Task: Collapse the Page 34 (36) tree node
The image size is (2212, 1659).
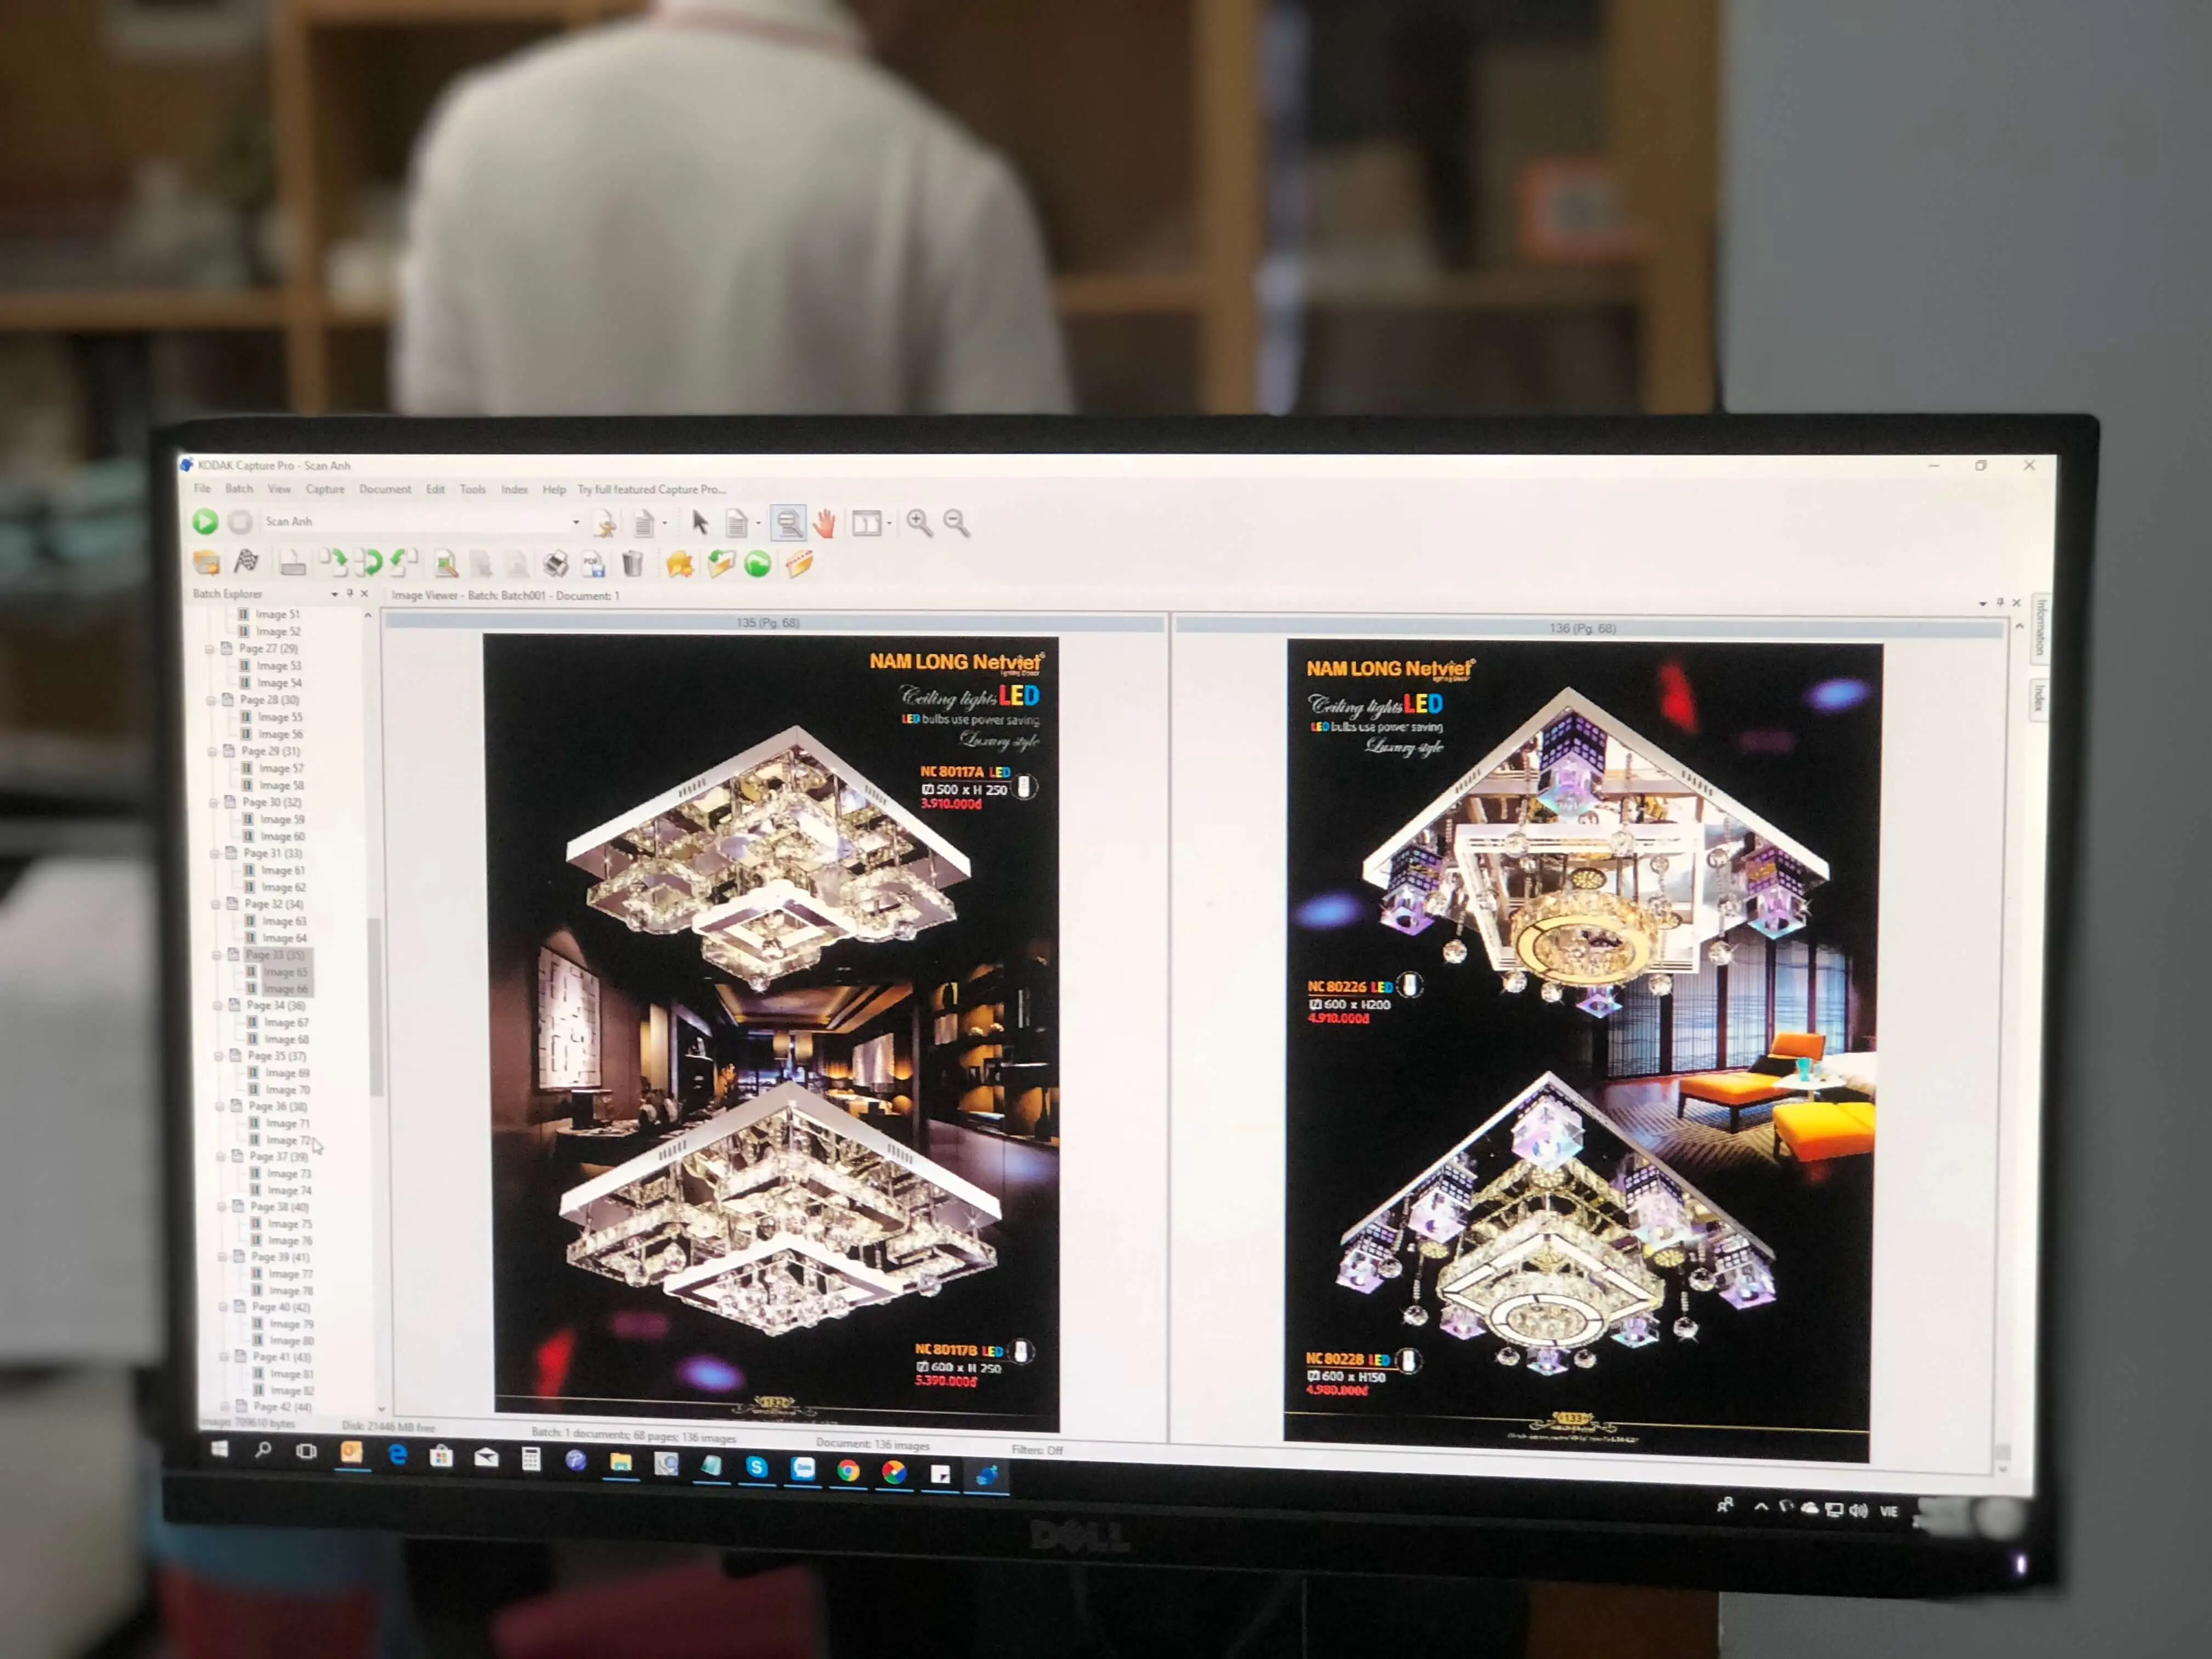Action: (219, 1005)
